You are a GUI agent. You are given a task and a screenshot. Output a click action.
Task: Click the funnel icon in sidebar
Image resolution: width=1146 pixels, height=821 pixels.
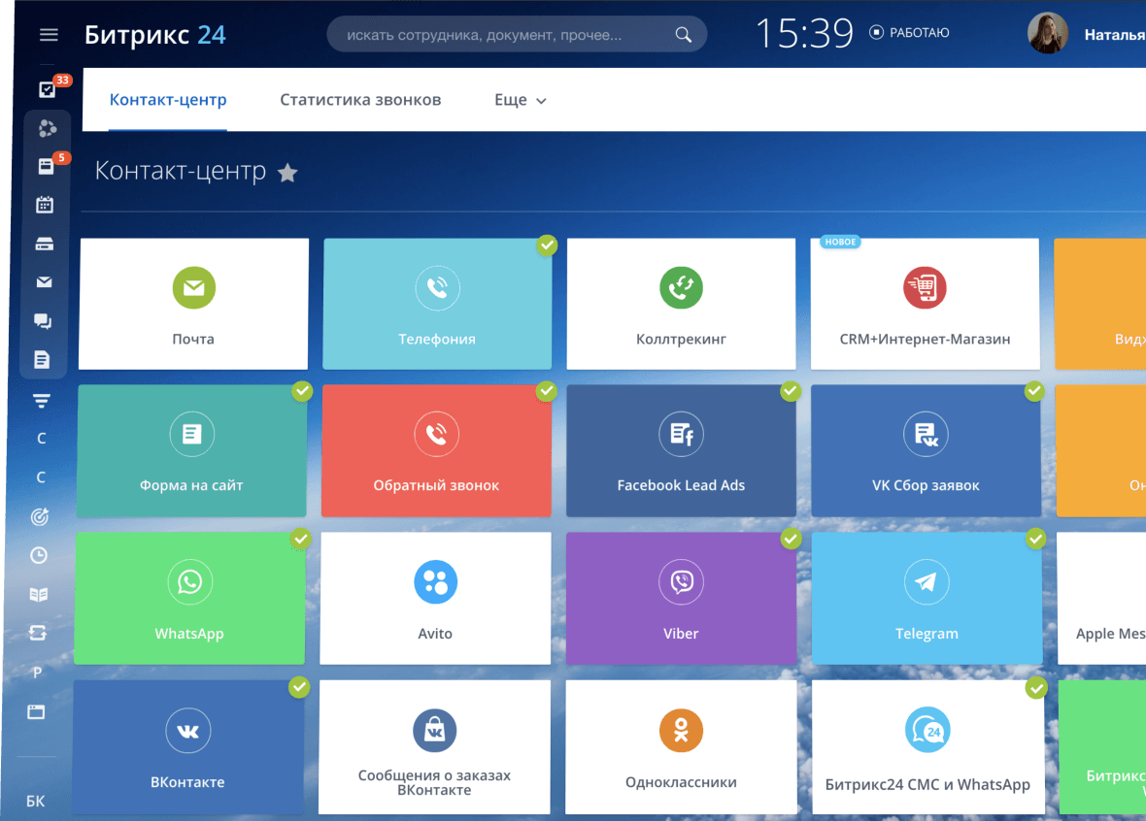(42, 400)
